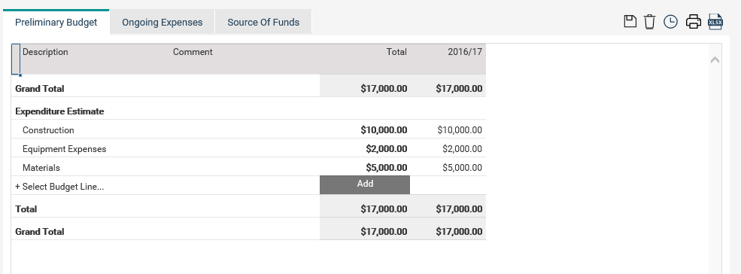This screenshot has width=741, height=274.
Task: Open the history clock icon
Action: [670, 22]
